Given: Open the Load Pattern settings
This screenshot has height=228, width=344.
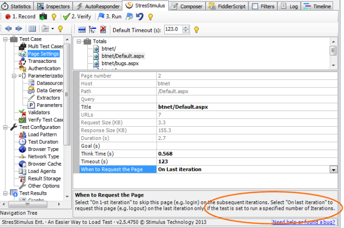Looking at the screenshot, I should 42,135.
